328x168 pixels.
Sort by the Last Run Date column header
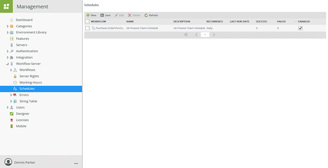pos(239,21)
